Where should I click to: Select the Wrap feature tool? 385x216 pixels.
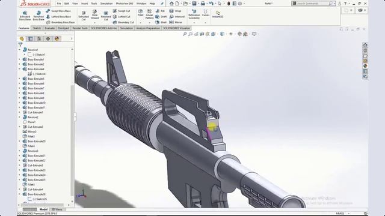click(175, 11)
